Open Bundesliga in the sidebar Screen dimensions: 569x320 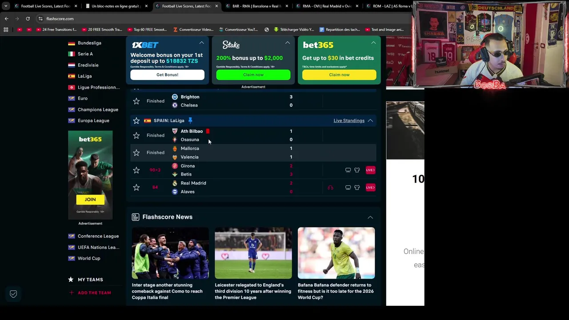[x=89, y=43]
